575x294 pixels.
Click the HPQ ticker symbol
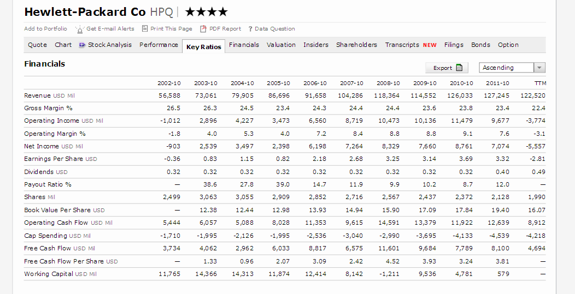click(x=161, y=12)
